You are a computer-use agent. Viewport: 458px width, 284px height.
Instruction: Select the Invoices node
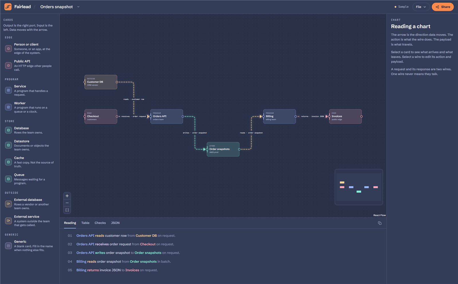(345, 116)
